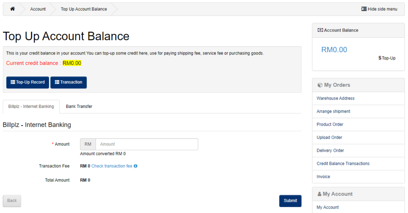Click the user icon next to My Account heading
Screen dimensions: 408x213
pos(319,194)
